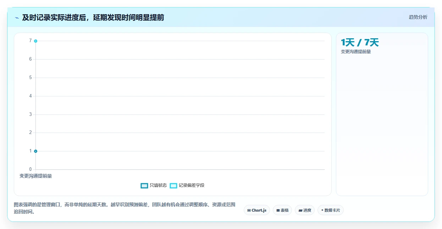Screen dimensions: 442x229
Task: Click the 趋势分析 label in header
Action: [418, 17]
